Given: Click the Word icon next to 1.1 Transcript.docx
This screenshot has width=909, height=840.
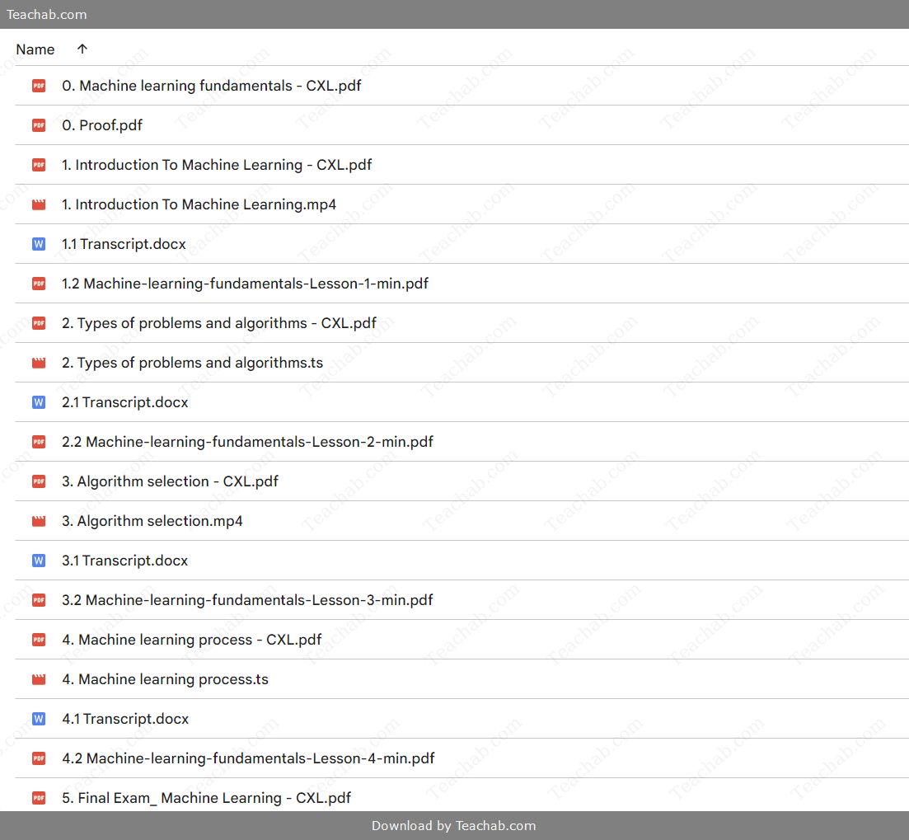Looking at the screenshot, I should click(39, 244).
